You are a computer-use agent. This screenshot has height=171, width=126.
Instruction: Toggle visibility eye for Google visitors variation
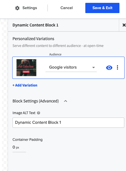109,68
